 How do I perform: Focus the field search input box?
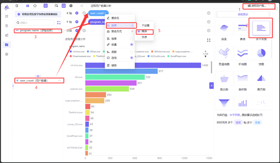pos(35,23)
